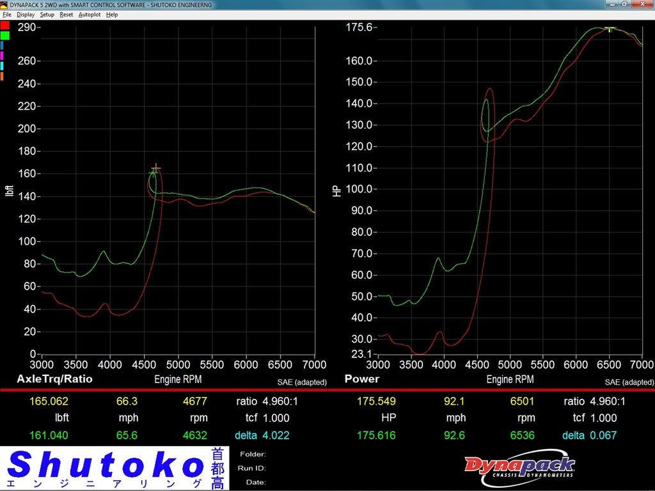
Task: Click Engine RPM label under torque graph
Action: (178, 380)
